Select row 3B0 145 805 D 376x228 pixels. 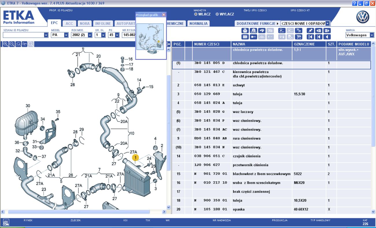point(271,65)
